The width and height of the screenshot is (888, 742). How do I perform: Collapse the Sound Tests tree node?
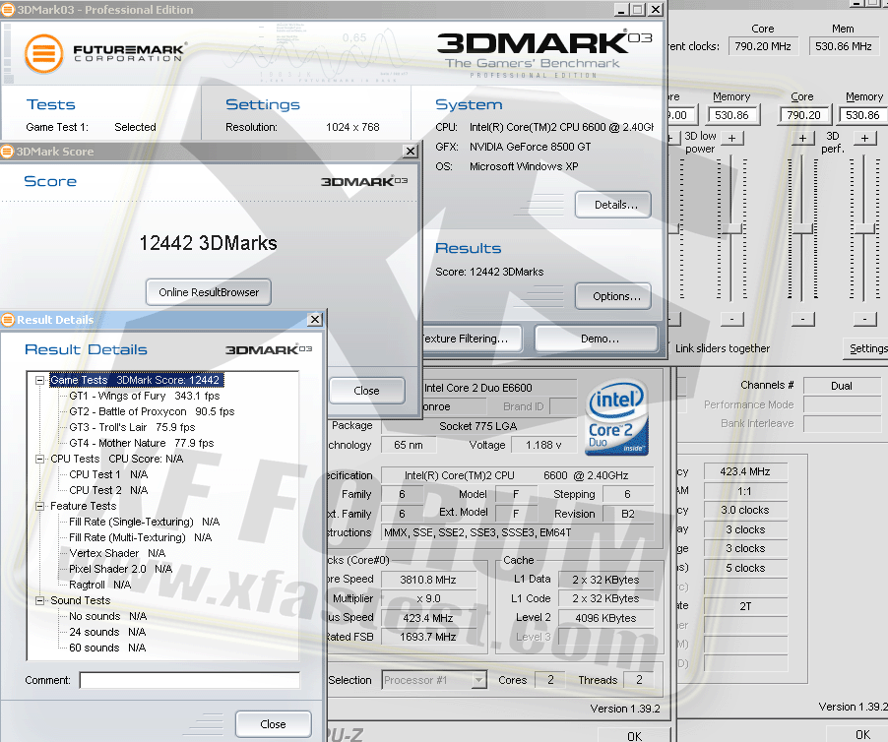[39, 600]
